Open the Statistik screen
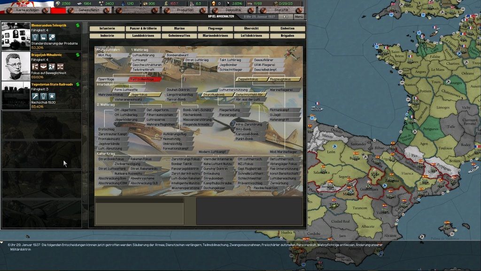Screen dimensions: 481x271 (281, 10)
